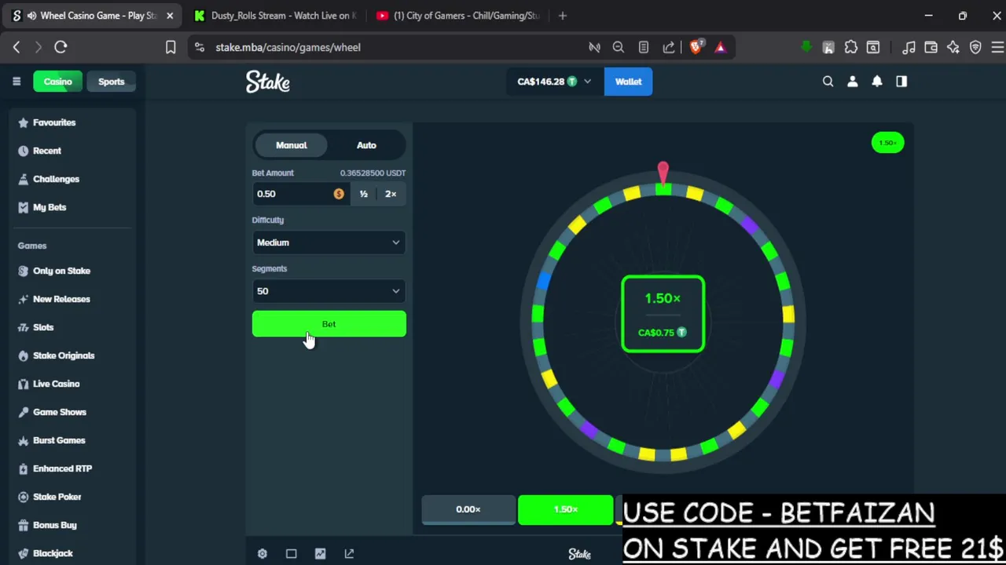Click the Stake logo
The width and height of the screenshot is (1006, 565).
click(268, 82)
